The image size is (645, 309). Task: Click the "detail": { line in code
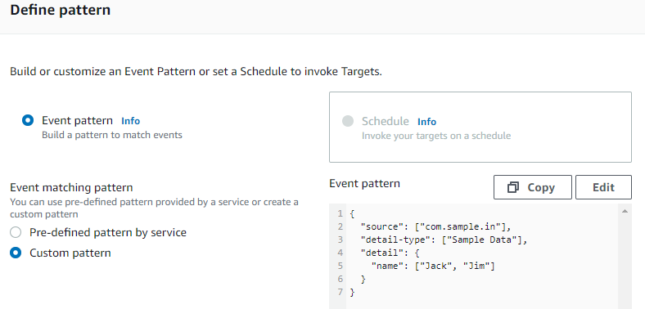tap(390, 253)
